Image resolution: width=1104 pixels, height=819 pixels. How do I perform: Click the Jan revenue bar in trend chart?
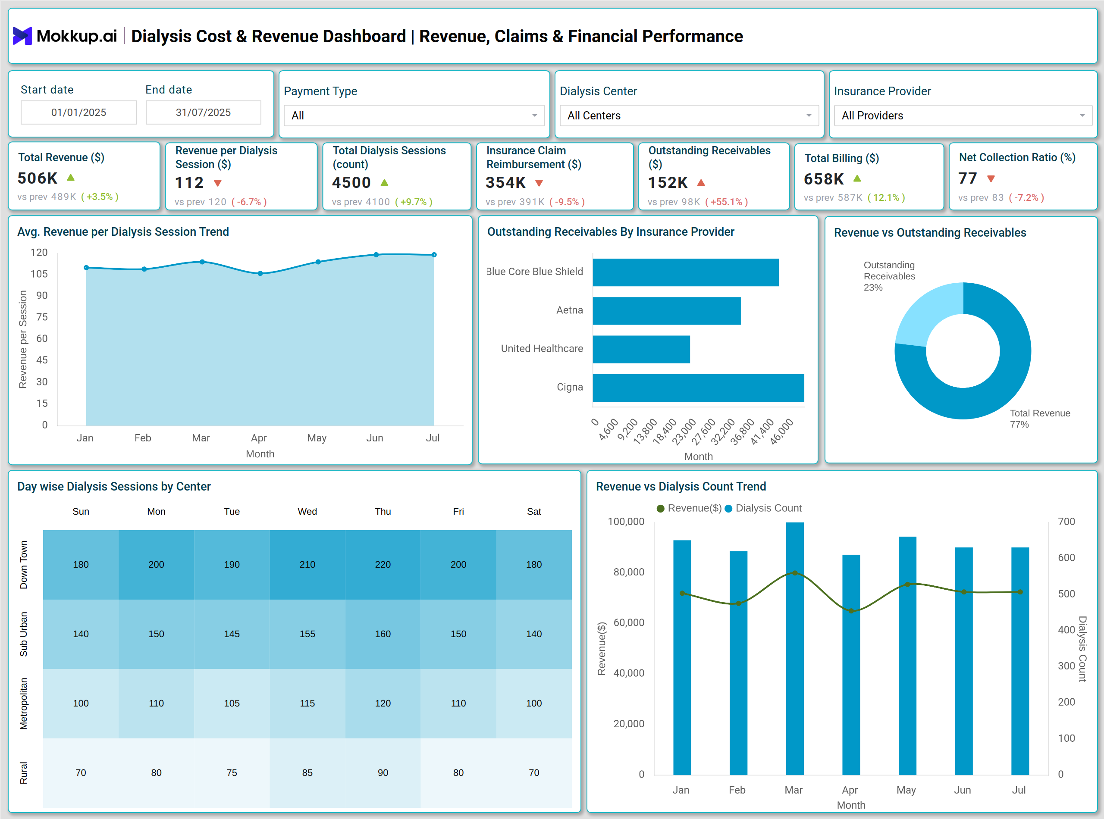(x=682, y=657)
